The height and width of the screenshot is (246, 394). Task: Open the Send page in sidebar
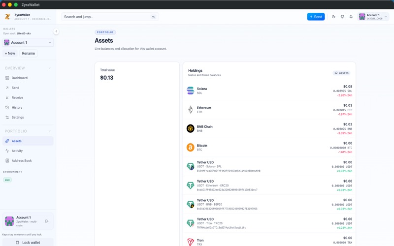click(x=28, y=88)
